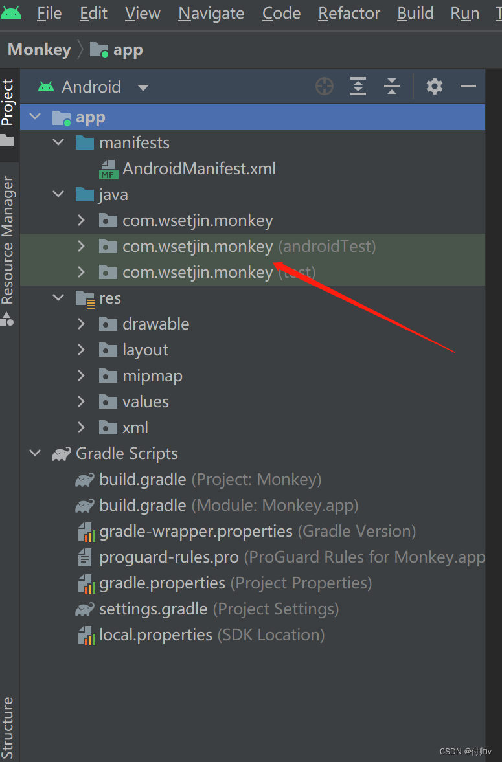
Task: Open the Navigate menu
Action: click(211, 14)
